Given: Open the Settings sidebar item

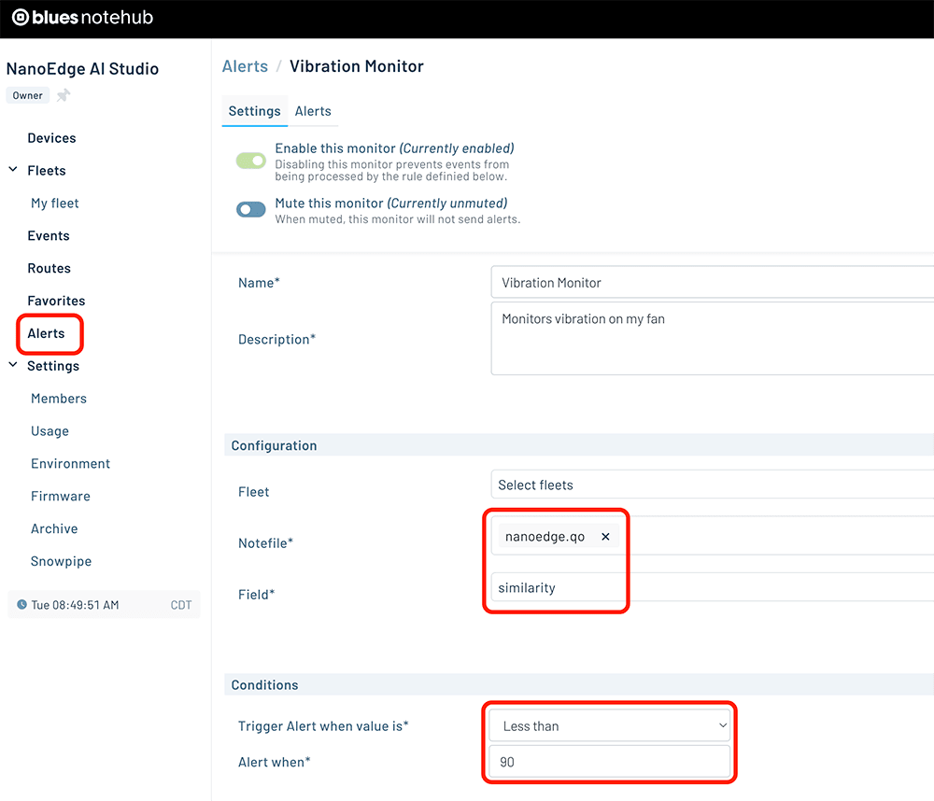Looking at the screenshot, I should pos(53,366).
